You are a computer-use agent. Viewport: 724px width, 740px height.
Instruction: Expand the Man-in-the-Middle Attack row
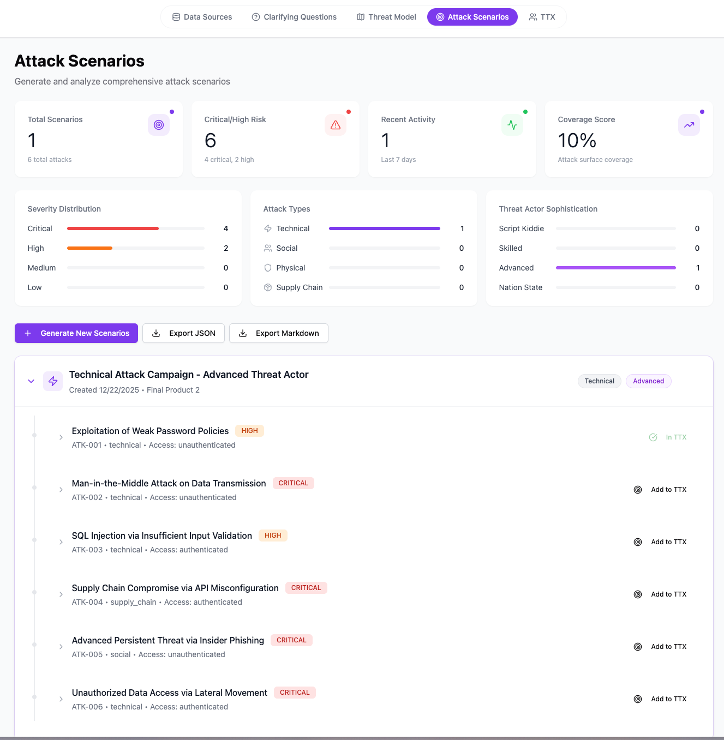click(x=61, y=490)
